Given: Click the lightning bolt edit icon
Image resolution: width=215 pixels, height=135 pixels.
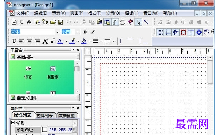Looking at the screenshot, I should coord(37,22).
